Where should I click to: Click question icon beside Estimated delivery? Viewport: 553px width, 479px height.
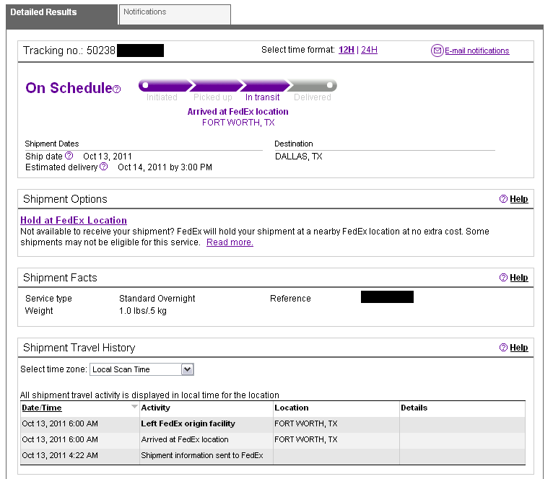(x=103, y=167)
